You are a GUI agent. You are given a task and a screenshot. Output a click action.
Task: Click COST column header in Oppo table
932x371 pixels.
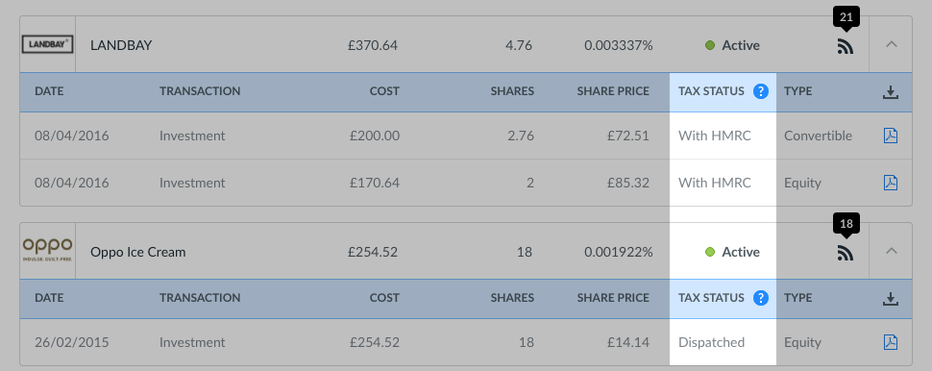point(384,298)
